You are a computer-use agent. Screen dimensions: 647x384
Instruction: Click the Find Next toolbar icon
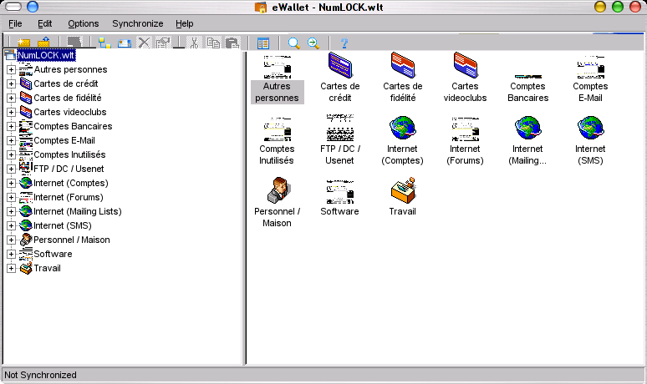313,43
